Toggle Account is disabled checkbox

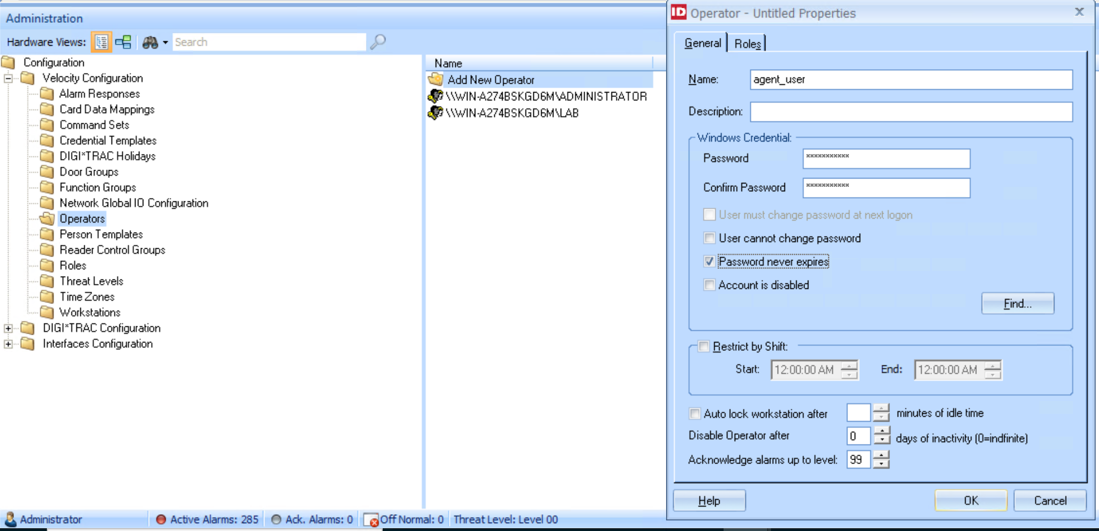[x=710, y=285]
